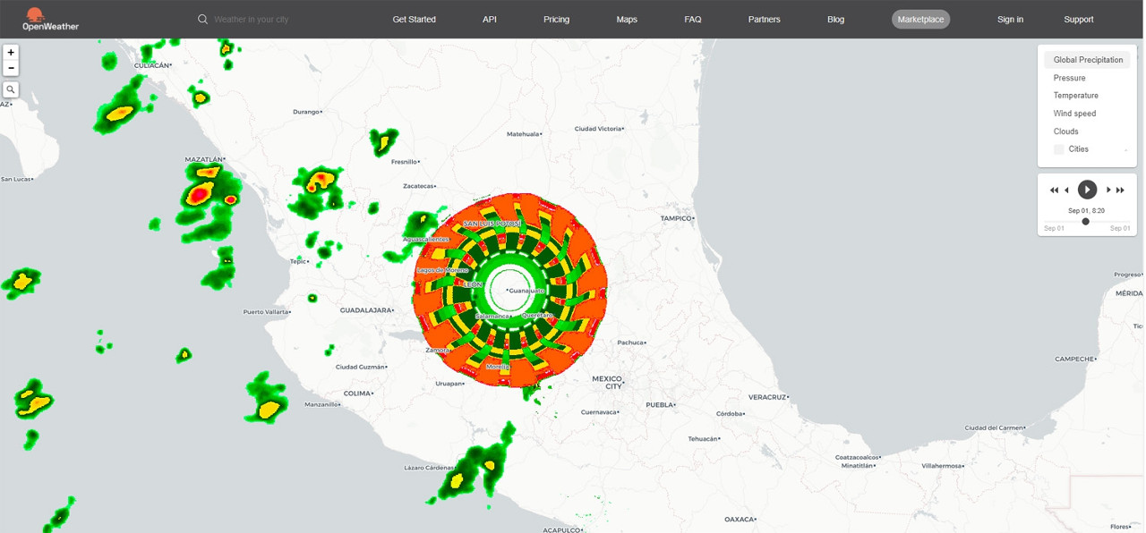
Task: Expand the chevron next to Cities
Action: (x=1127, y=148)
